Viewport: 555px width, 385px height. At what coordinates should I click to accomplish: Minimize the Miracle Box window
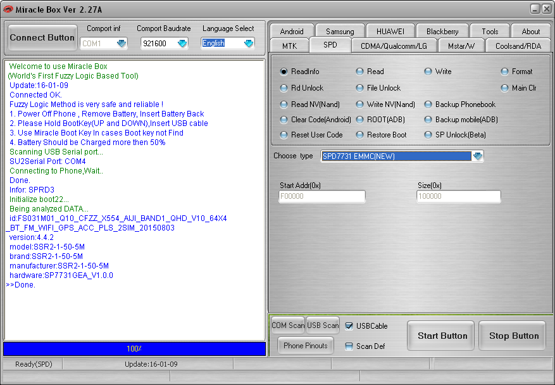point(535,9)
